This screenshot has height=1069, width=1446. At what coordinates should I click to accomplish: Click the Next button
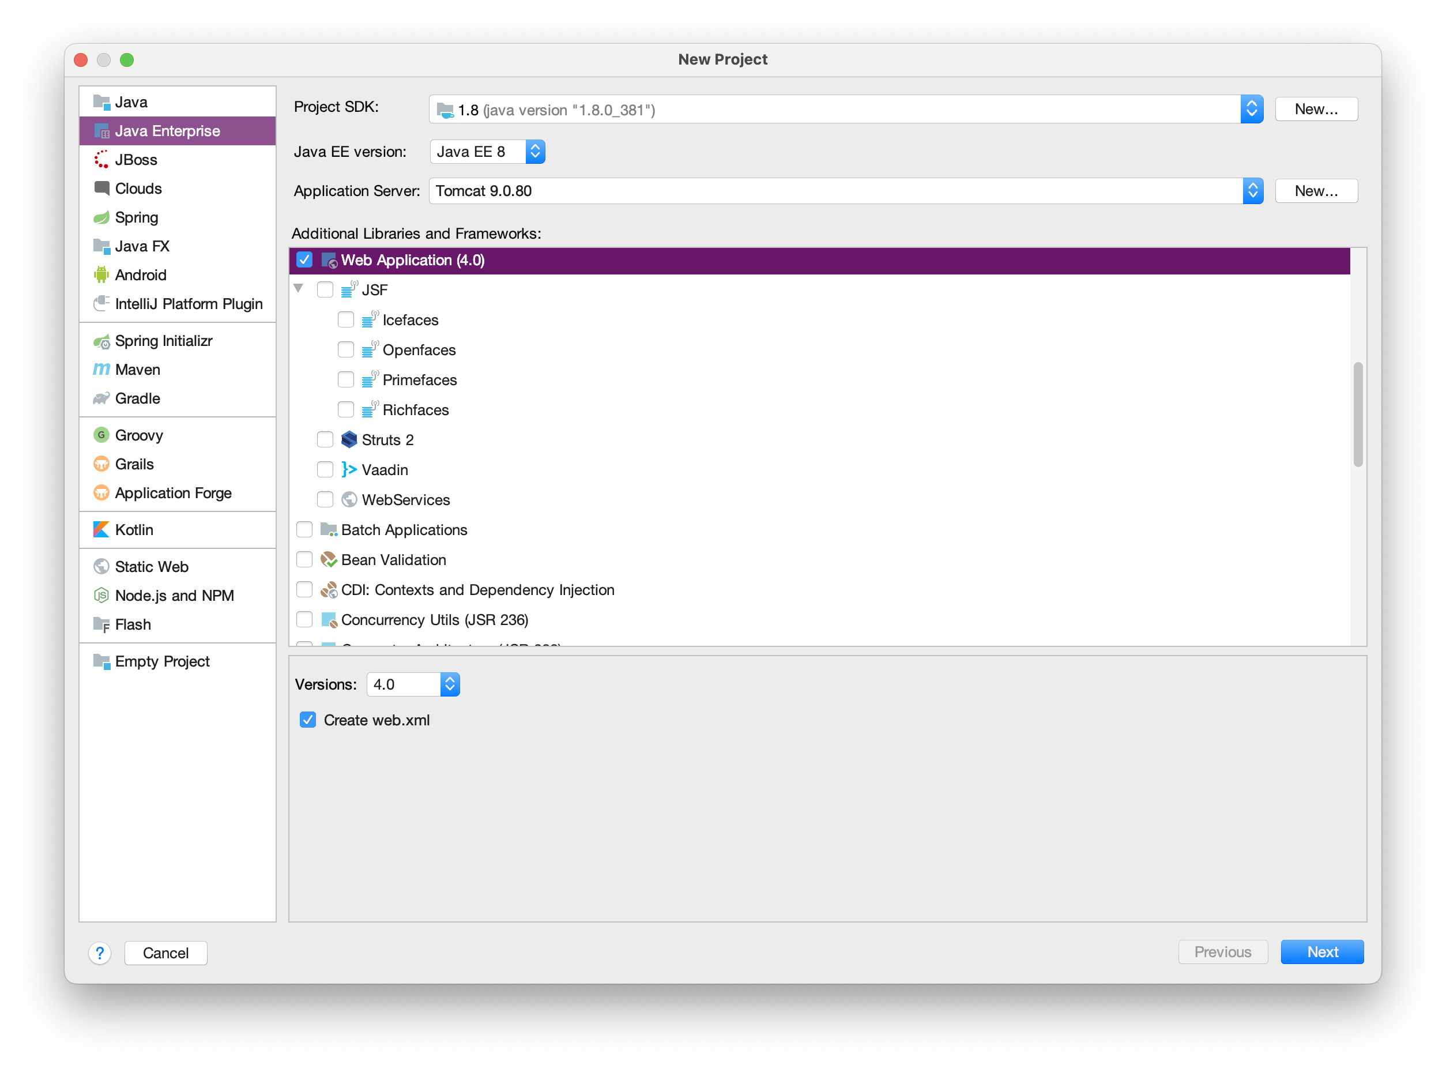1322,952
